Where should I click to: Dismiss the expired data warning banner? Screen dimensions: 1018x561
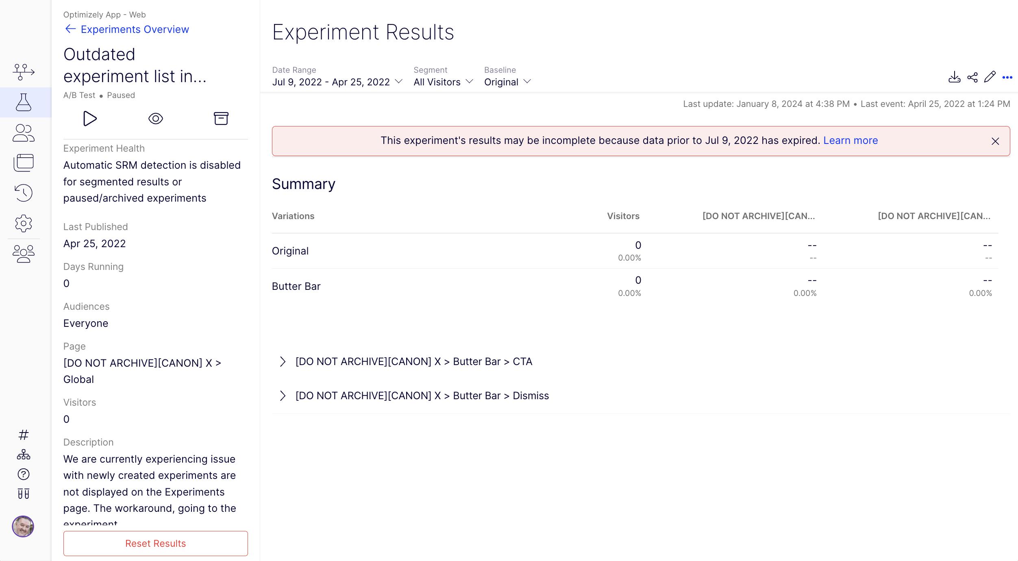coord(995,141)
